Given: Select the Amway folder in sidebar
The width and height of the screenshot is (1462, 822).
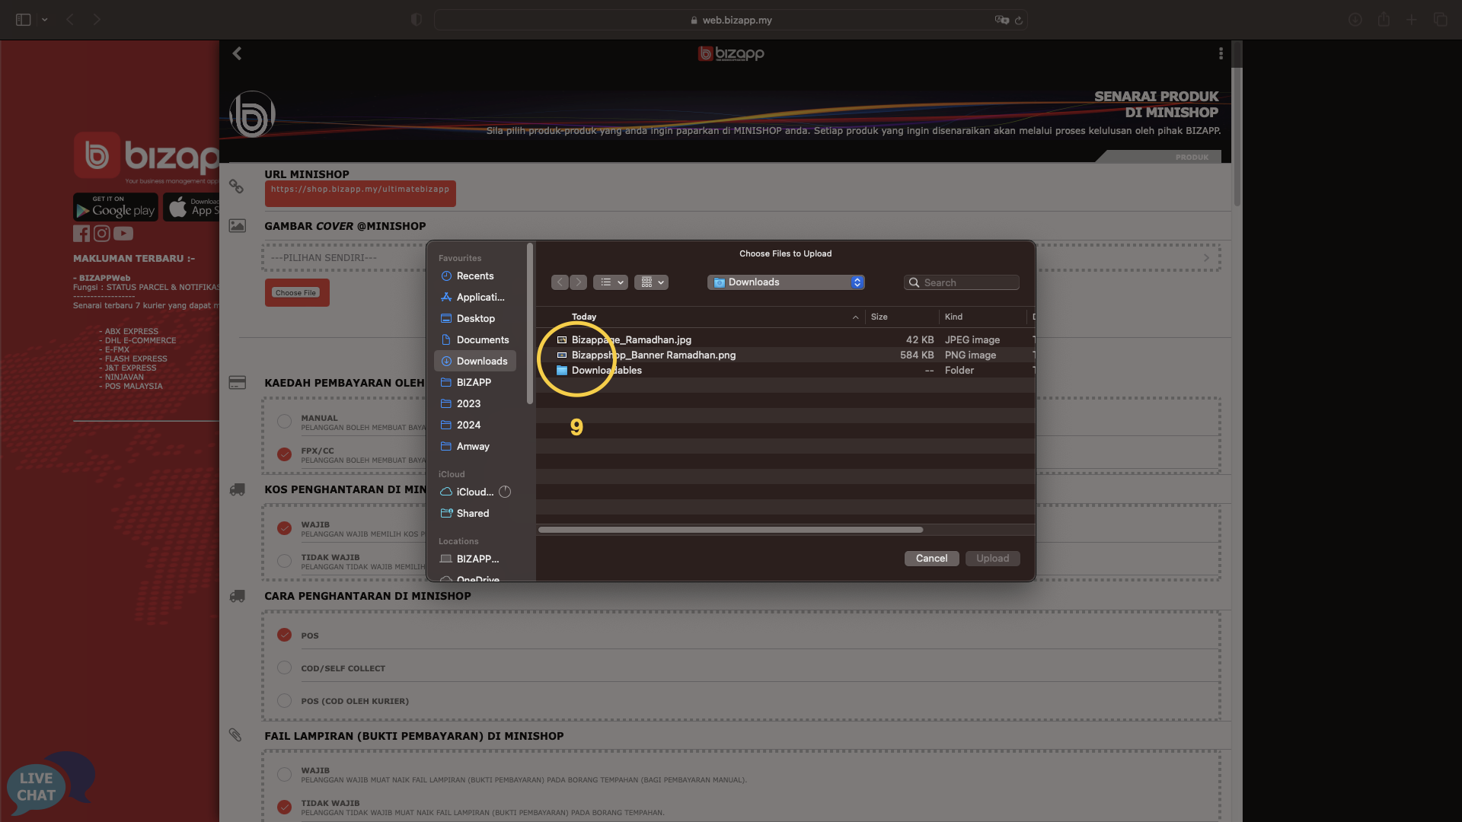Looking at the screenshot, I should pyautogui.click(x=475, y=447).
